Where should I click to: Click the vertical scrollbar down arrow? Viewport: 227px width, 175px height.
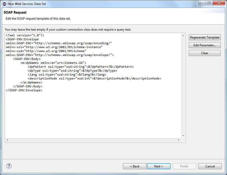click(x=183, y=136)
